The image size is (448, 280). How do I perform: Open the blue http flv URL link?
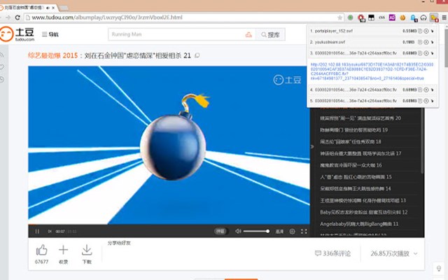[372, 71]
